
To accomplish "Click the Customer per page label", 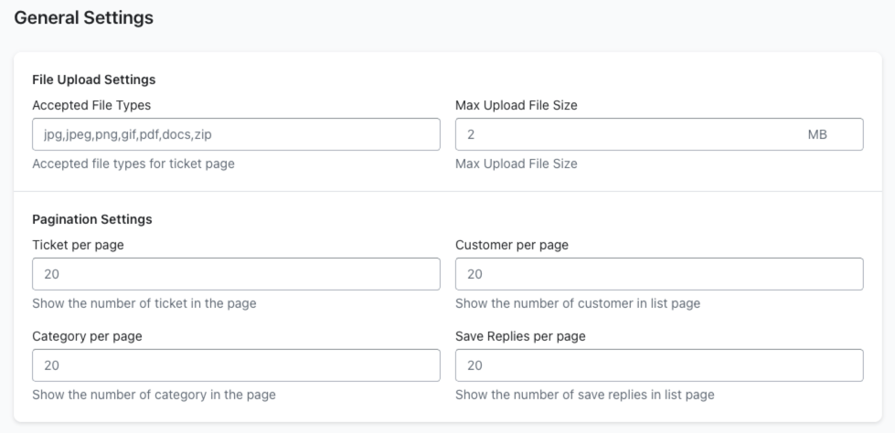I will pyautogui.click(x=511, y=244).
